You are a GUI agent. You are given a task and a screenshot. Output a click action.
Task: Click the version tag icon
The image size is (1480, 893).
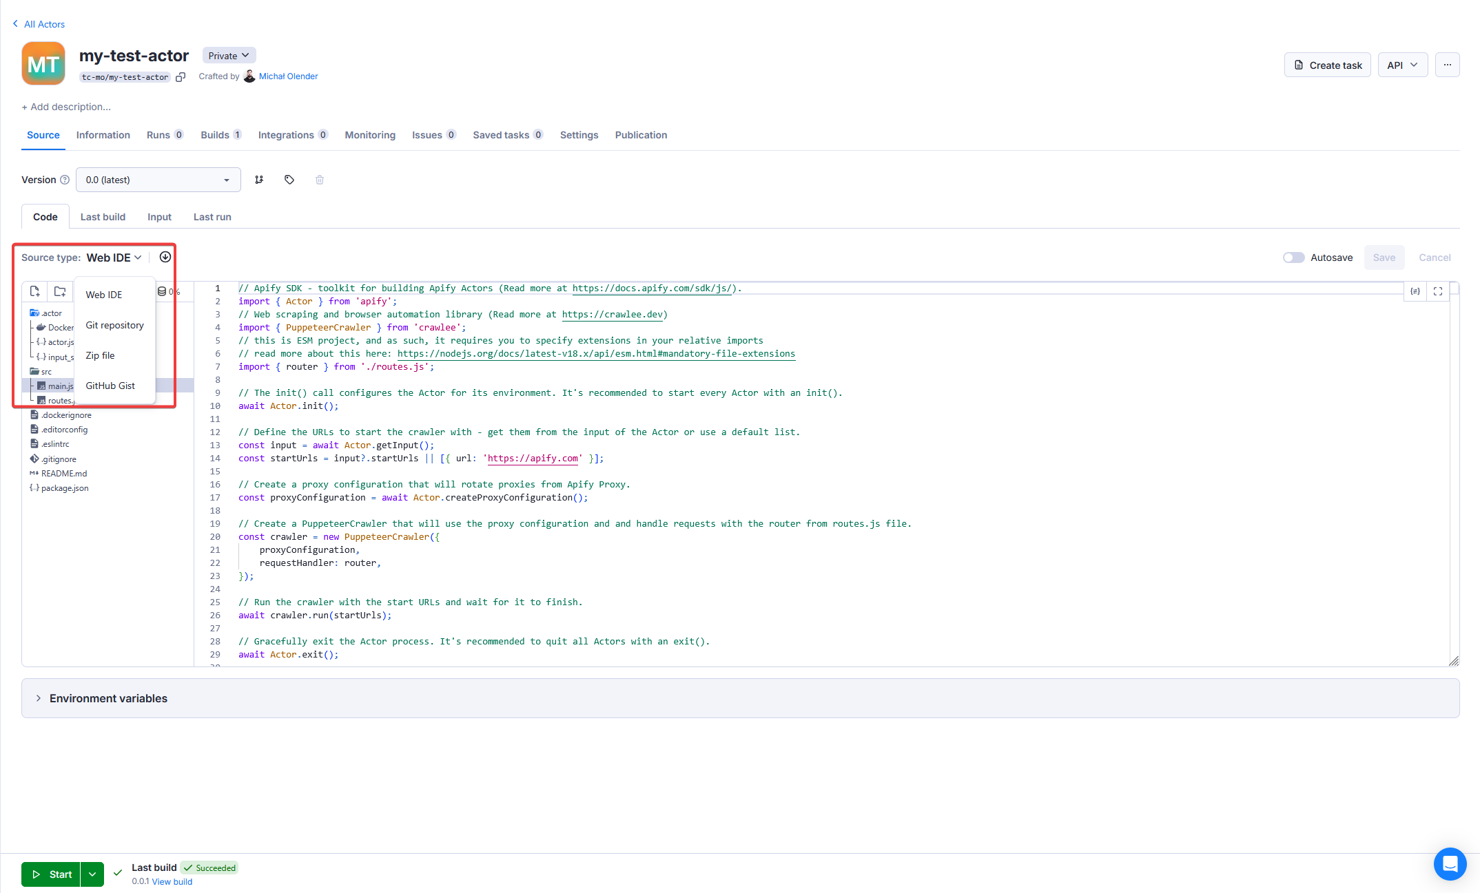289,180
